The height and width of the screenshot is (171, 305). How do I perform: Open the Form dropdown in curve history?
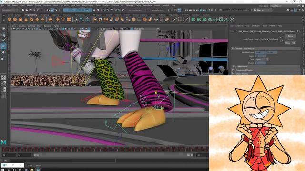(x=262, y=59)
